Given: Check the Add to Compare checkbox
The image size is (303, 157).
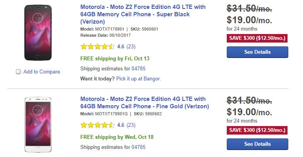Looking at the screenshot, I should (18, 72).
